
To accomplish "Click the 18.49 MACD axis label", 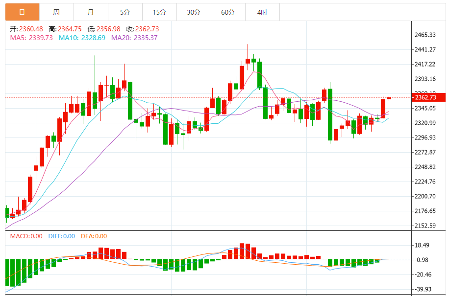I will (x=422, y=245).
